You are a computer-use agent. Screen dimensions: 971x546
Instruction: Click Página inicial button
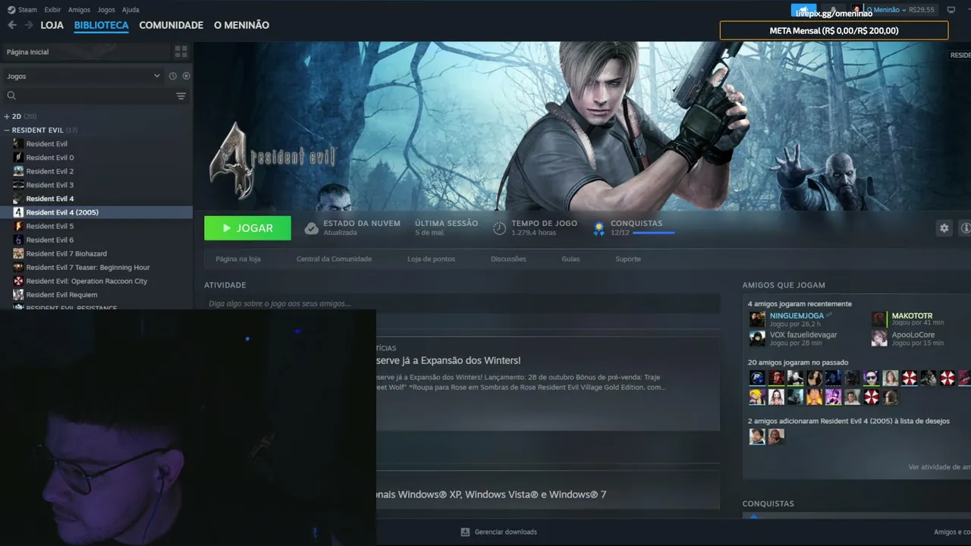point(86,52)
